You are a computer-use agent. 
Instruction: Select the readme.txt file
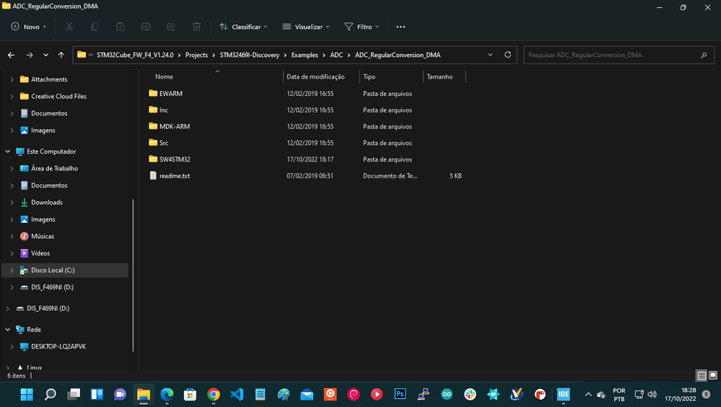(x=174, y=175)
